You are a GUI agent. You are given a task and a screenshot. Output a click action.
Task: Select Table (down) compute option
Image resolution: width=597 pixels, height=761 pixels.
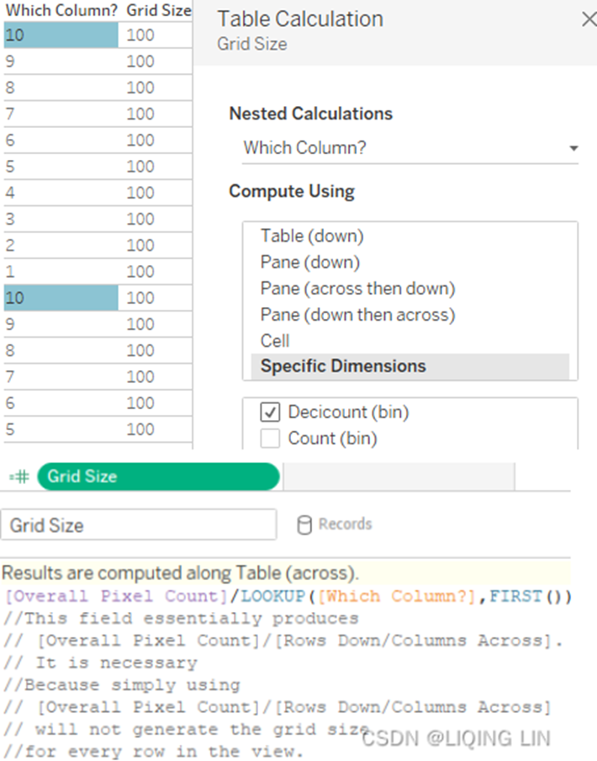pyautogui.click(x=312, y=236)
